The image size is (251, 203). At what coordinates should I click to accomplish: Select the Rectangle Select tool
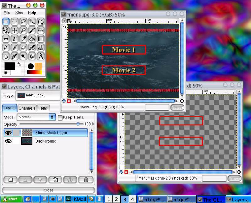point(6,21)
